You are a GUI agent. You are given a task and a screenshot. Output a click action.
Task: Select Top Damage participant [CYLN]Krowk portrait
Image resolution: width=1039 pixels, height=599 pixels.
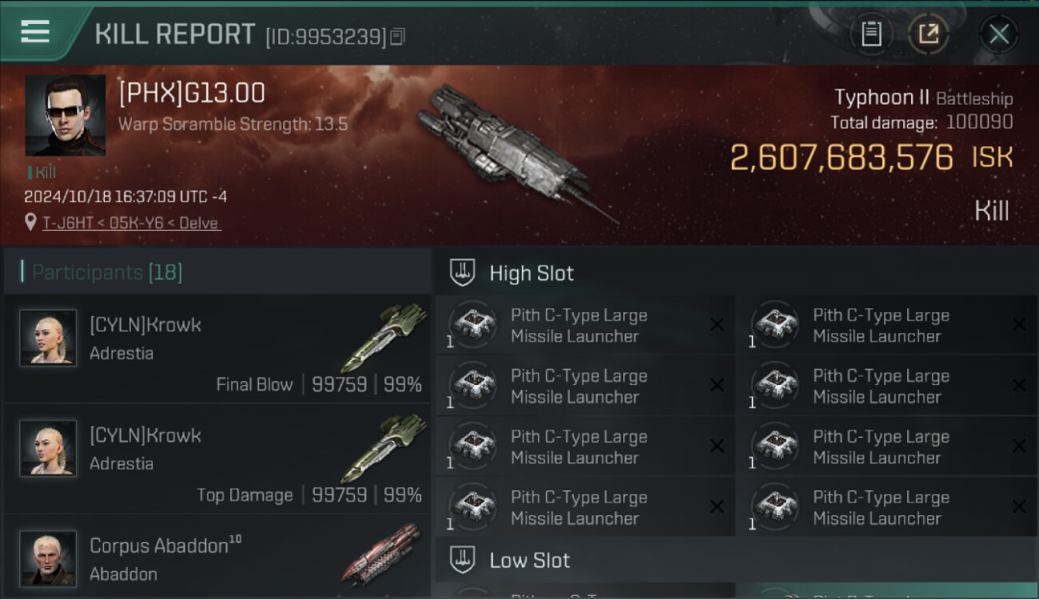(x=48, y=448)
